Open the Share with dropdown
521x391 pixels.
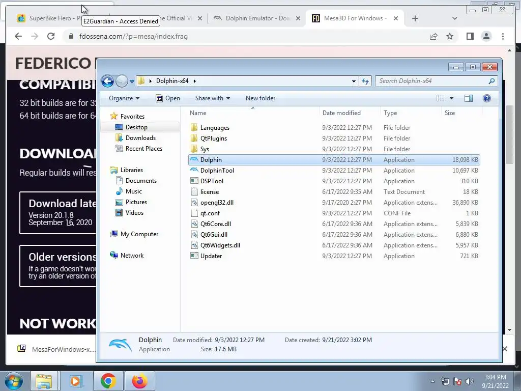[213, 98]
